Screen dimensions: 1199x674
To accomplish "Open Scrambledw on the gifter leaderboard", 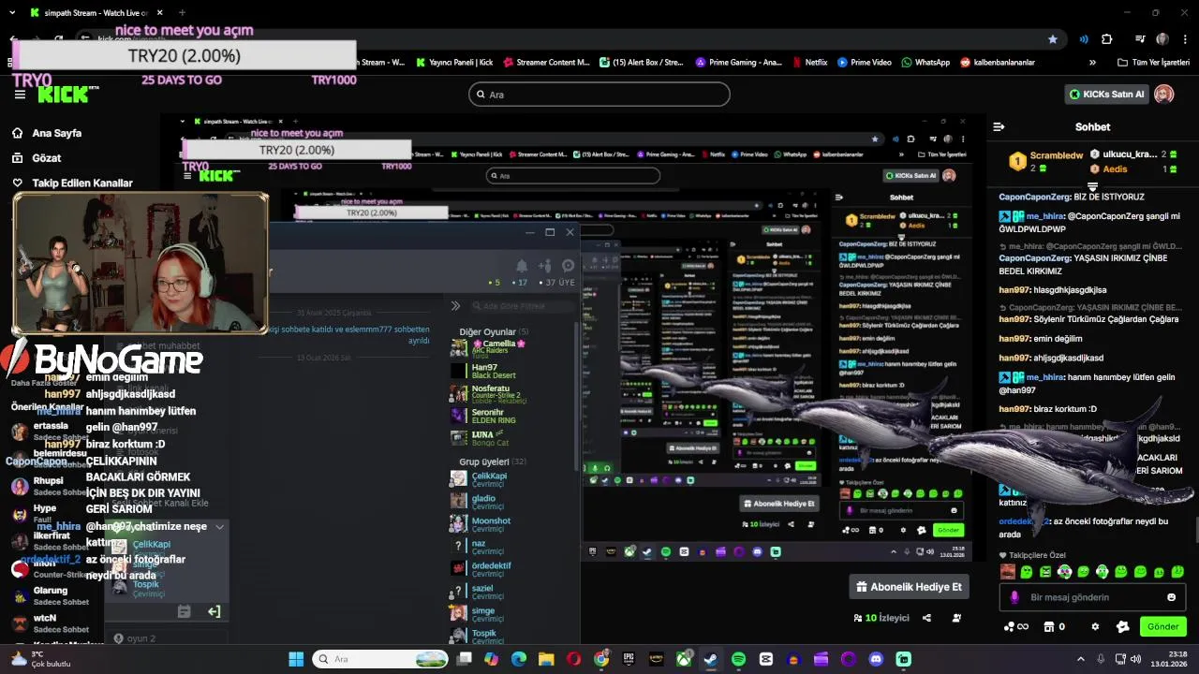I will [x=1056, y=155].
